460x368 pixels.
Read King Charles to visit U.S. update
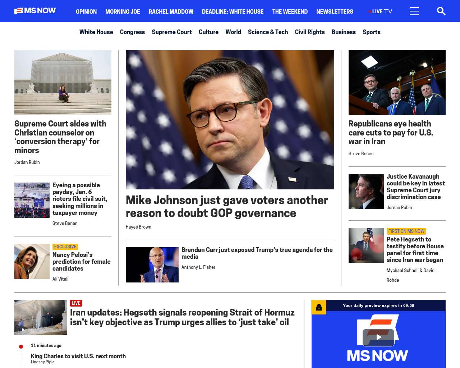[x=78, y=356]
